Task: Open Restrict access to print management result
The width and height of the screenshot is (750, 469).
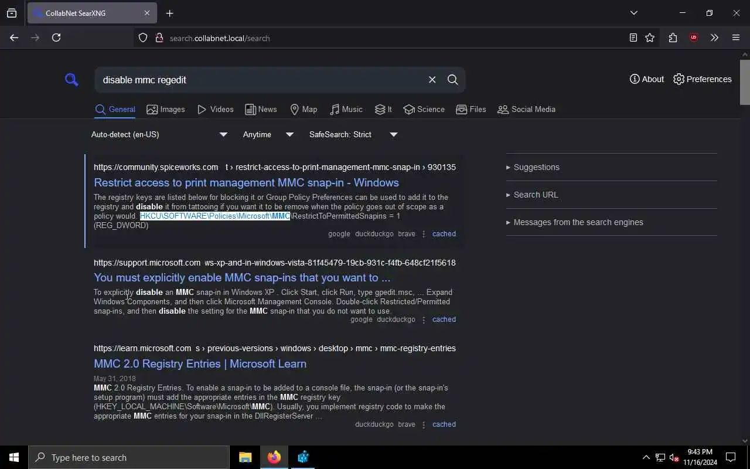Action: point(246,182)
